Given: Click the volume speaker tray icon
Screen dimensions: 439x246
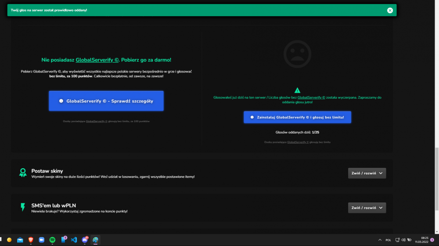Looking at the screenshot, I should coord(403,240).
